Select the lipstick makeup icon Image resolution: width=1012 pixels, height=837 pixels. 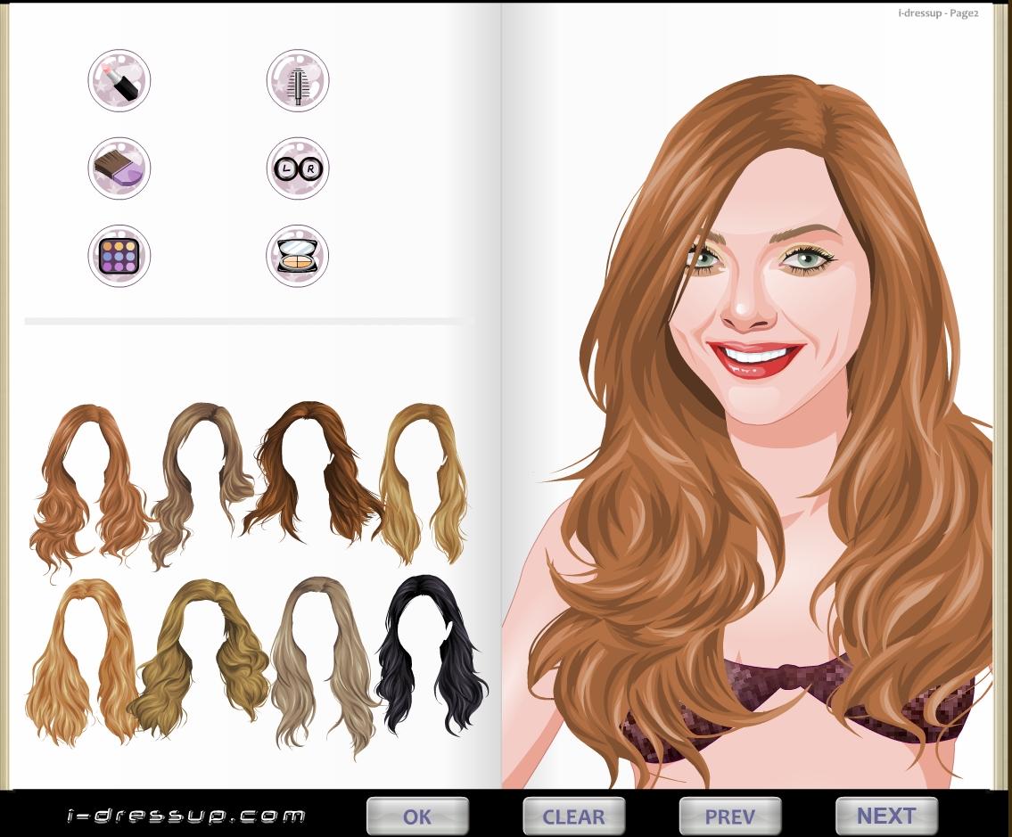[x=119, y=81]
